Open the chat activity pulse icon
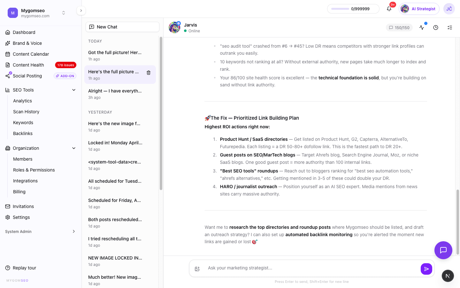 tap(422, 28)
